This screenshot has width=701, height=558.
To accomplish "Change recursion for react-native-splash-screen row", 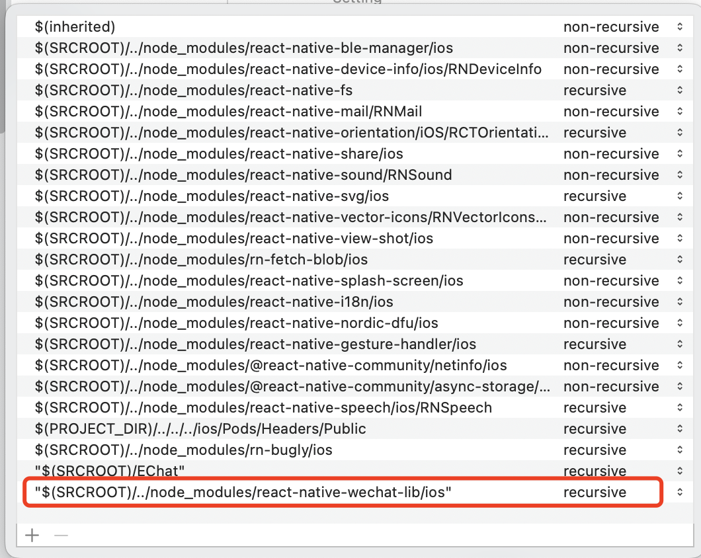I will (680, 281).
